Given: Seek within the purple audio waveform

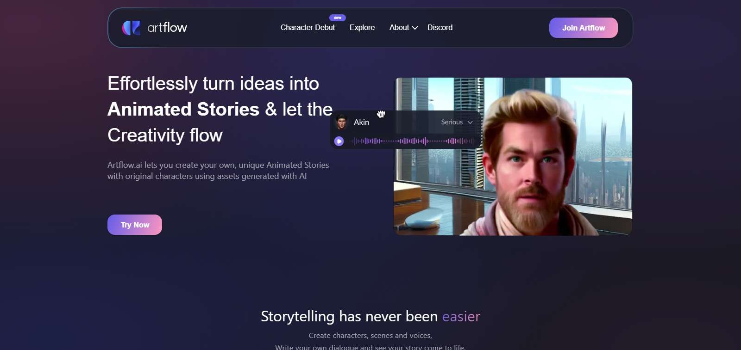Looking at the screenshot, I should (413, 141).
